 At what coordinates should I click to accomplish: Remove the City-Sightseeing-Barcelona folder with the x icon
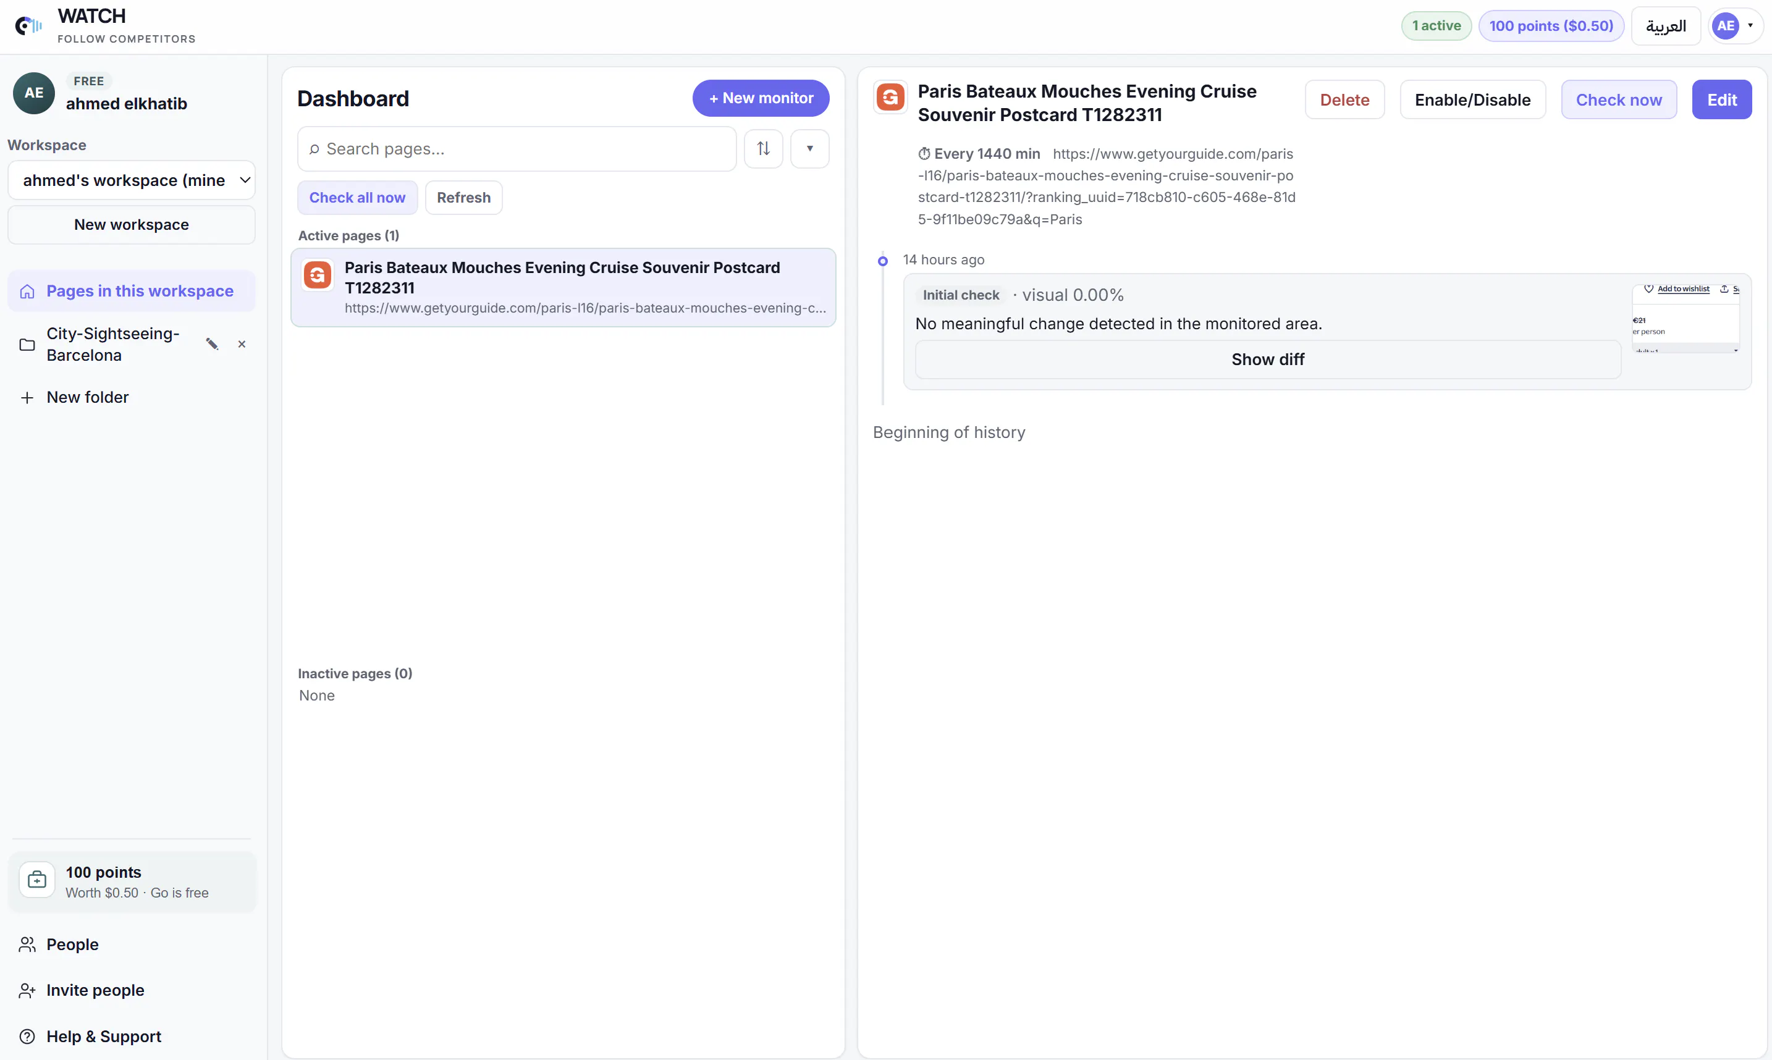coord(242,344)
